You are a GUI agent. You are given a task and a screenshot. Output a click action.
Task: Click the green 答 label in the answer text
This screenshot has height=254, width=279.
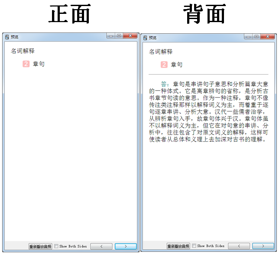[164, 84]
